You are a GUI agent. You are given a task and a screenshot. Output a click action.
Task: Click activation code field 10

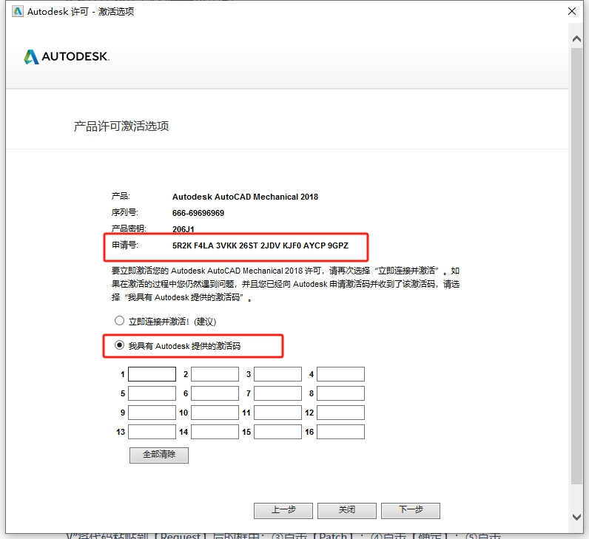coord(215,413)
